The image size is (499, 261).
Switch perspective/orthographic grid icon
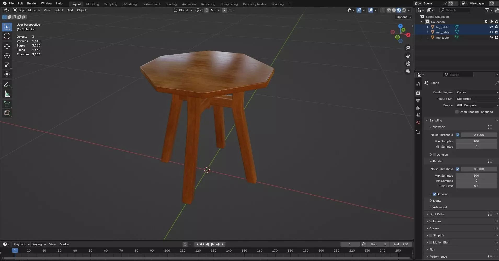pyautogui.click(x=408, y=71)
